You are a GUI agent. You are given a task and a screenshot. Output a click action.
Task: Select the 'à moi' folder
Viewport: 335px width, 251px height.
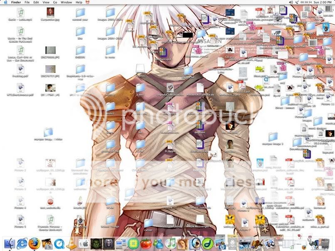(x=140, y=88)
